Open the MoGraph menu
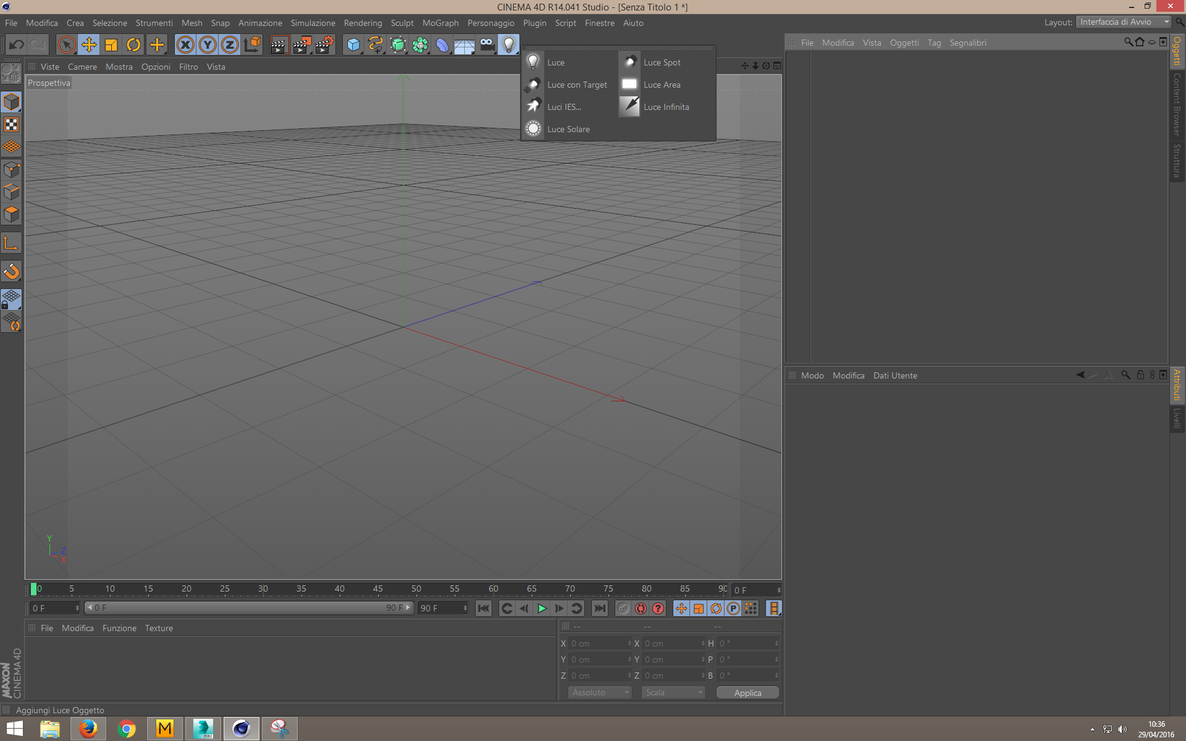The height and width of the screenshot is (741, 1186). point(440,23)
